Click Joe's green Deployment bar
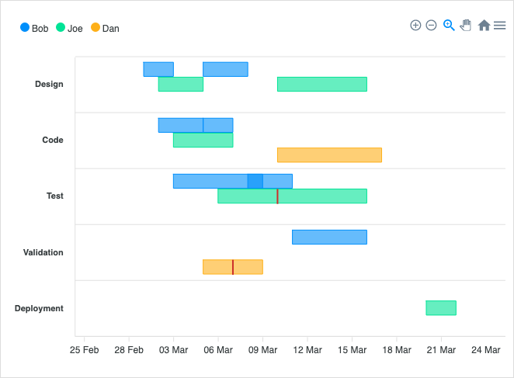 tap(441, 308)
